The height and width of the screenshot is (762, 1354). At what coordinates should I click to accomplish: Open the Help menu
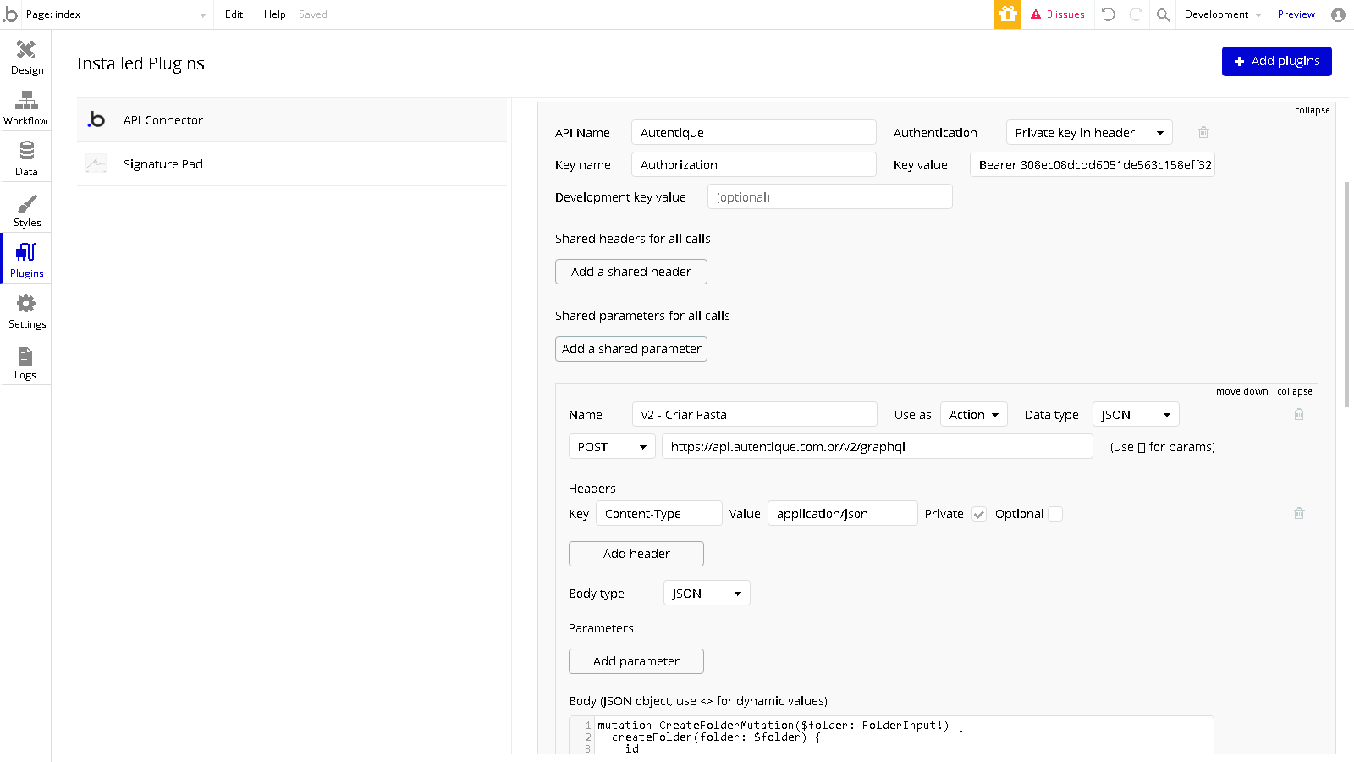(275, 14)
